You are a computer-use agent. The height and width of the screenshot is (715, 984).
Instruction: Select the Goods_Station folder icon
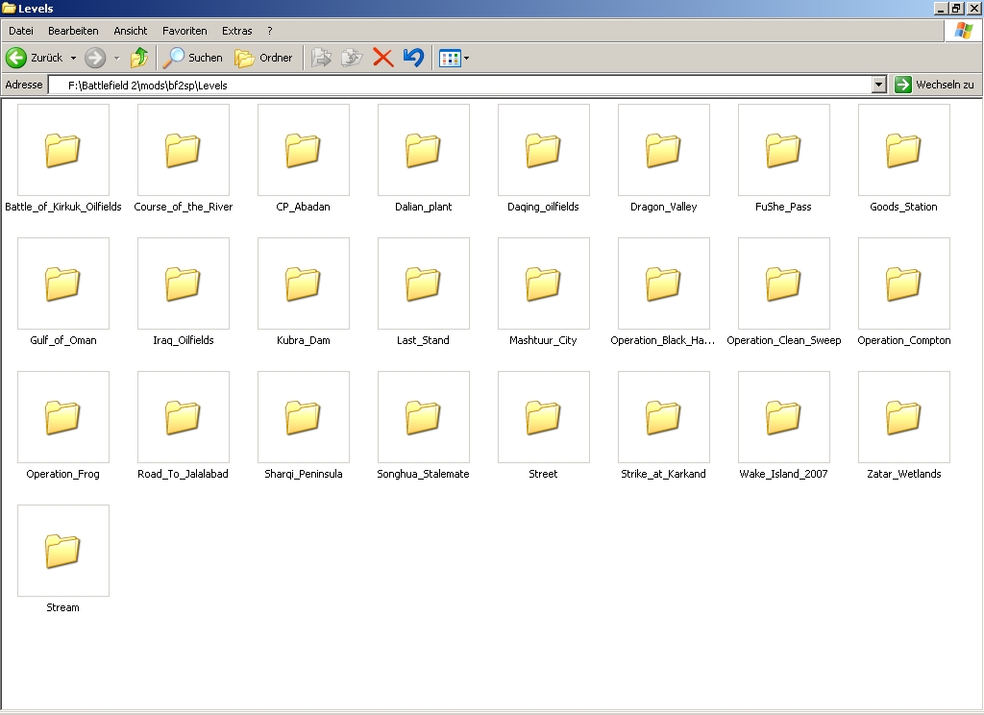[x=903, y=150]
